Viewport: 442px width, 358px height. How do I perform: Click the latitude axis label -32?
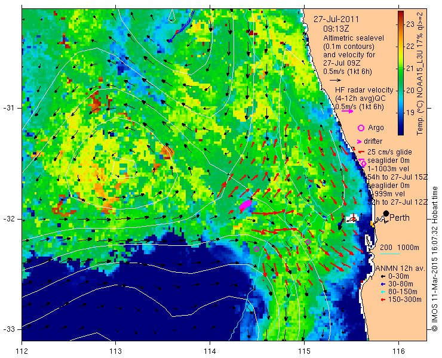8,219
